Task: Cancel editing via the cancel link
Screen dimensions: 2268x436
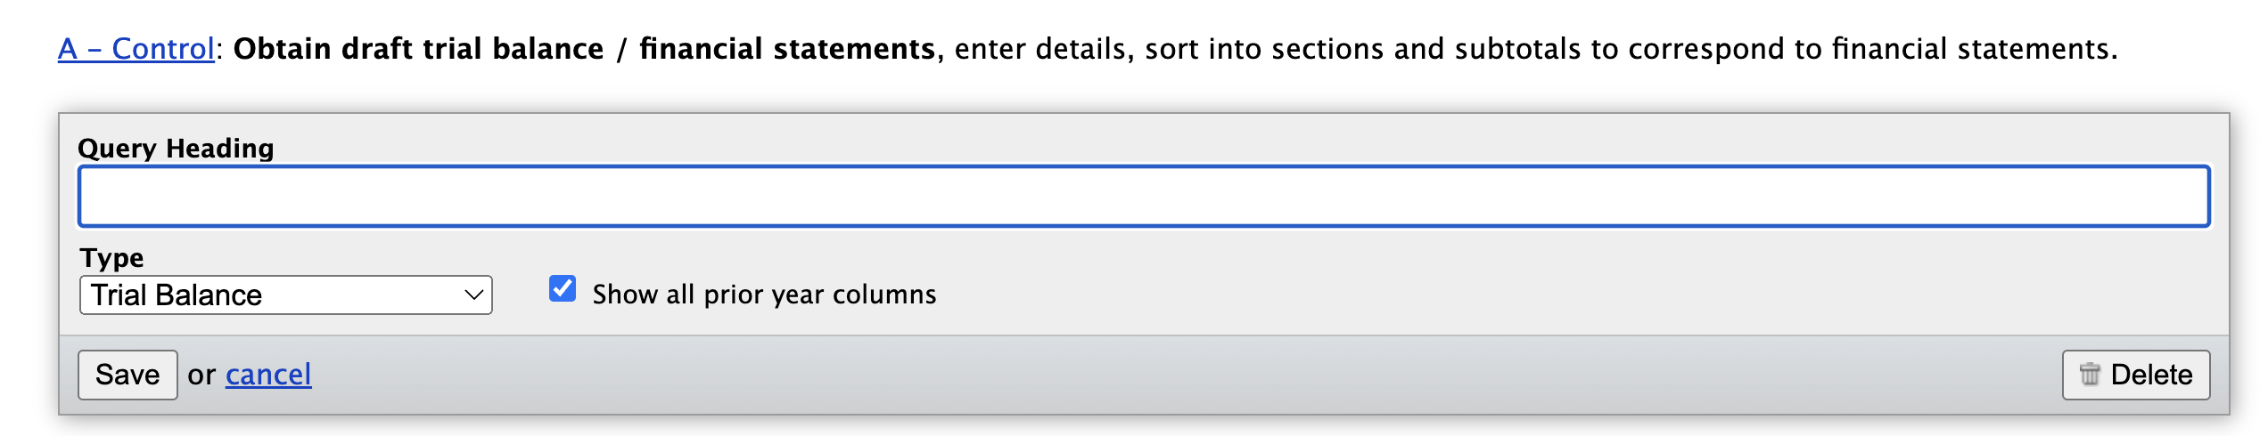Action: pyautogui.click(x=268, y=375)
